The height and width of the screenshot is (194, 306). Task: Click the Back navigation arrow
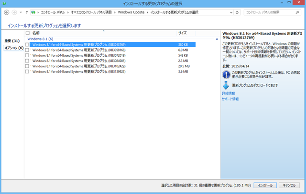point(6,12)
